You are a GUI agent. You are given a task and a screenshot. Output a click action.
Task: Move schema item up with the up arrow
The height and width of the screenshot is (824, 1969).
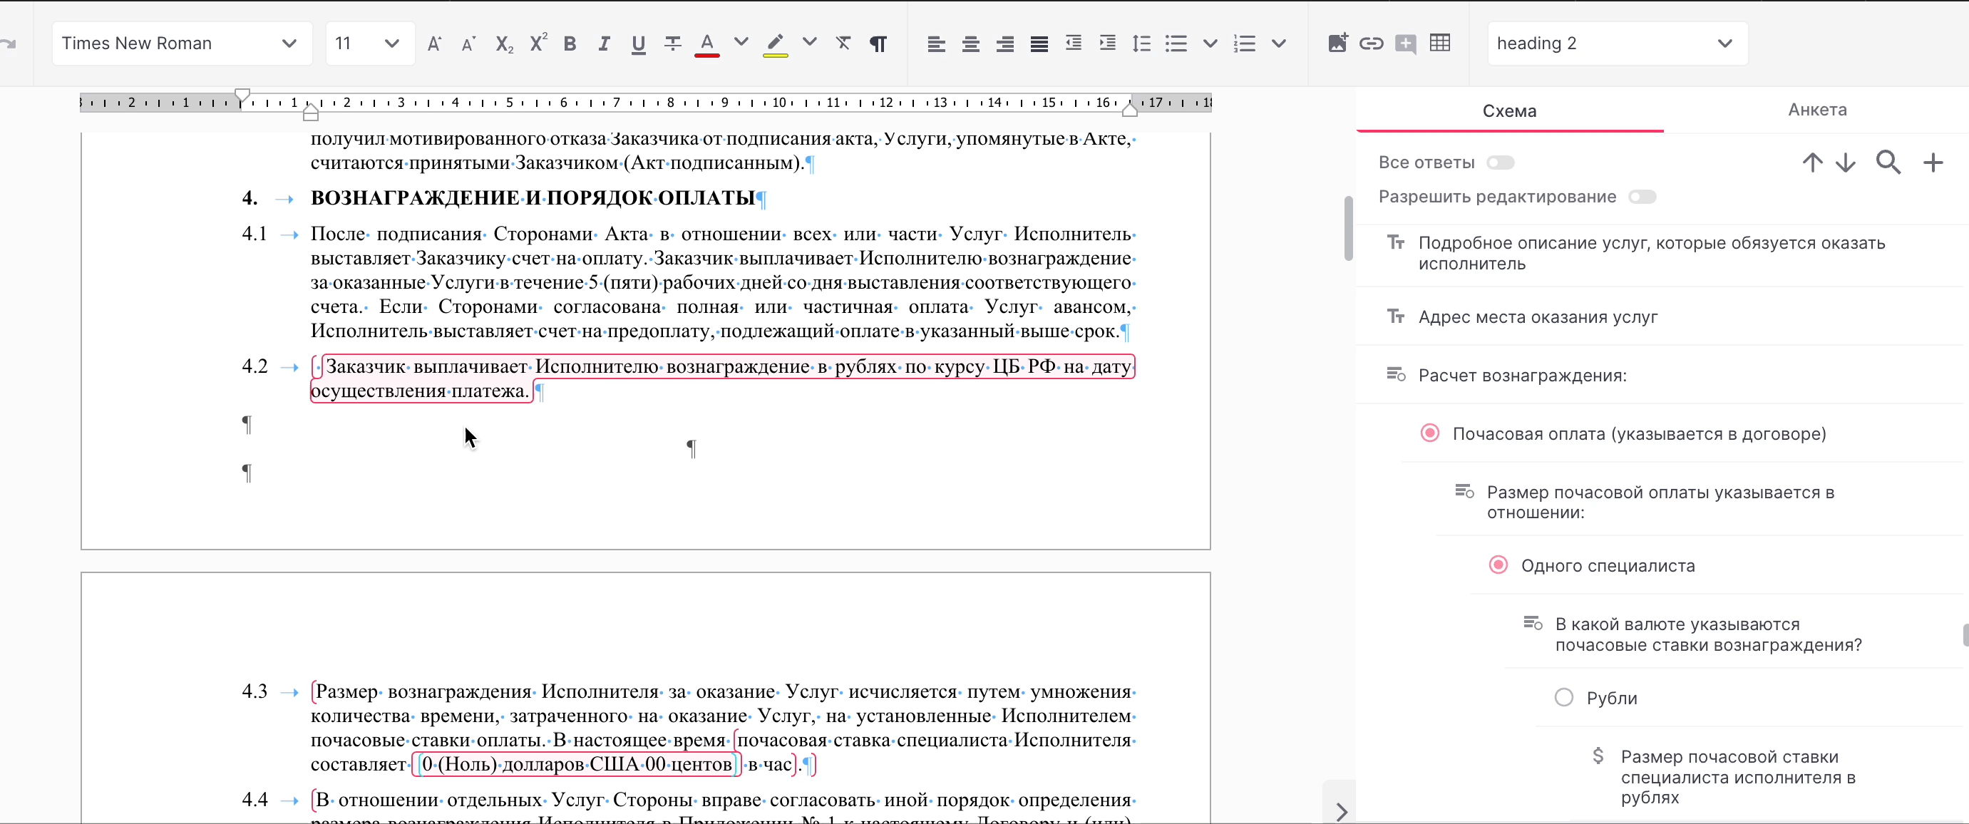pyautogui.click(x=1812, y=162)
